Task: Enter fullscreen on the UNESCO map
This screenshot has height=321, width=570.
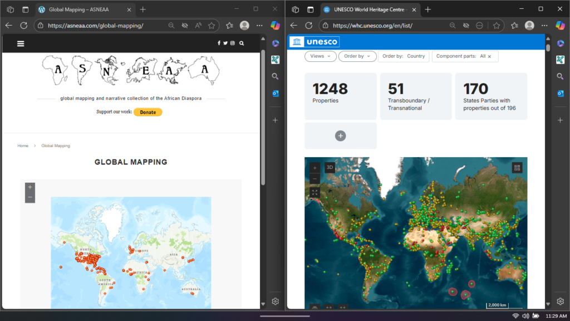Action: pyautogui.click(x=315, y=192)
